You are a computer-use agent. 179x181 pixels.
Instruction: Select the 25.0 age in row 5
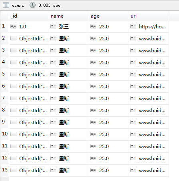(x=104, y=75)
